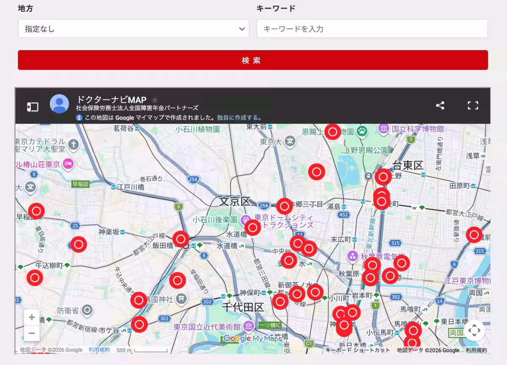The image size is (507, 365).
Task: Click the map owner profile avatar
Action: (x=59, y=104)
